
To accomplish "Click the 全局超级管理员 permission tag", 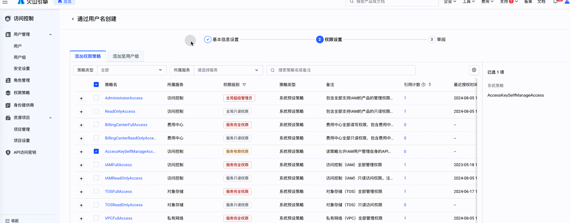I will [x=239, y=98].
